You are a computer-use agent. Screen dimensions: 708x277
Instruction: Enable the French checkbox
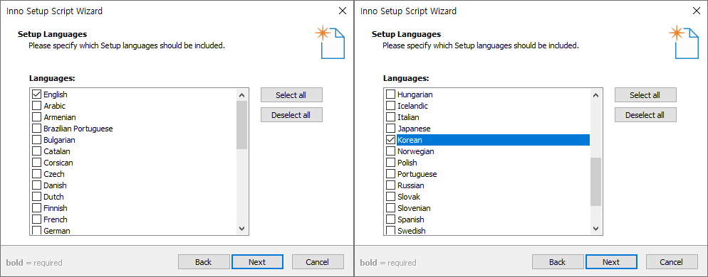pos(36,219)
